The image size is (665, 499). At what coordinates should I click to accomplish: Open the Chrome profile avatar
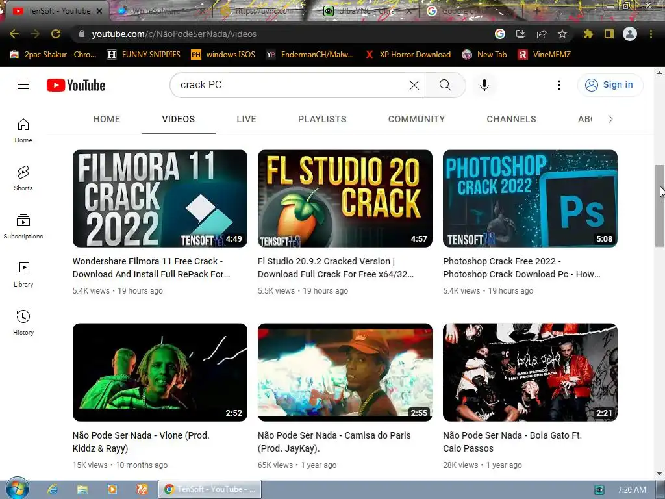point(630,34)
